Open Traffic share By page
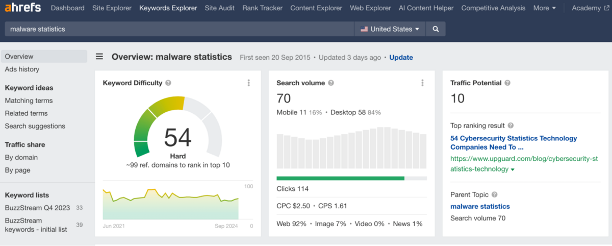The height and width of the screenshot is (246, 612). pos(18,170)
